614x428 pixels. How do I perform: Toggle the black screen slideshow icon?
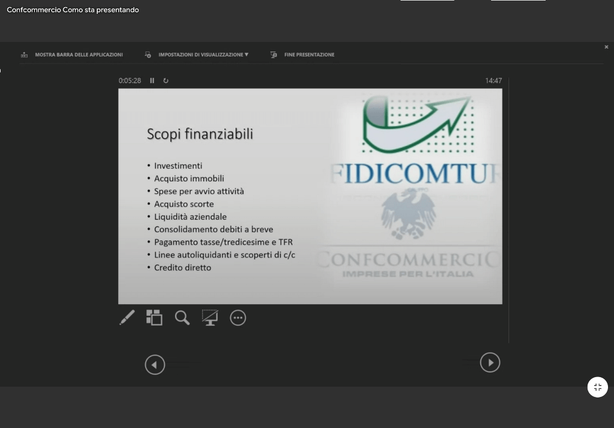210,317
